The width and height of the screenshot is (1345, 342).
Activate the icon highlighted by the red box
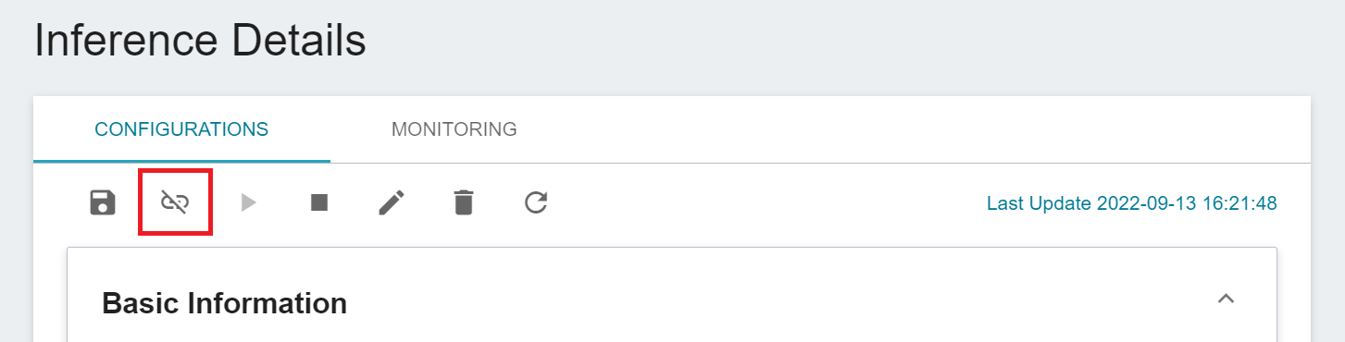[x=175, y=202]
